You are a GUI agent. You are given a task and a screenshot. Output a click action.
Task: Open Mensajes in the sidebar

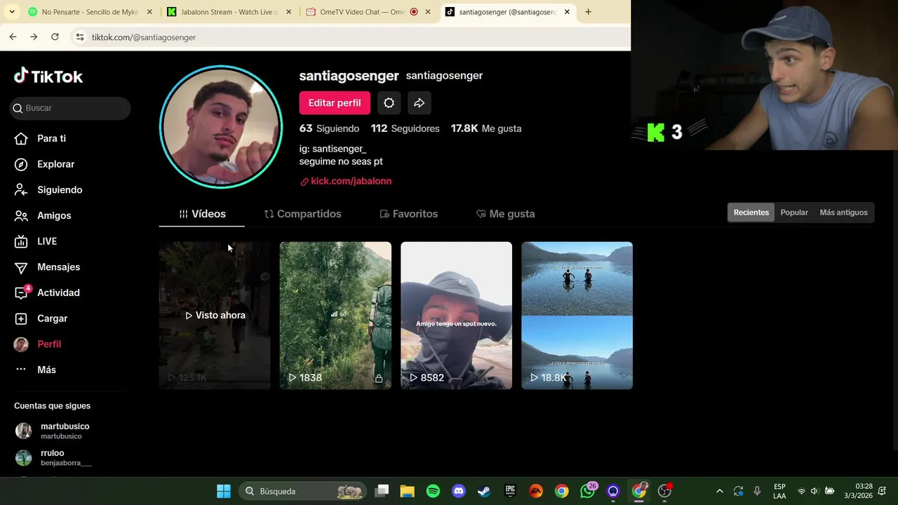(x=47, y=267)
